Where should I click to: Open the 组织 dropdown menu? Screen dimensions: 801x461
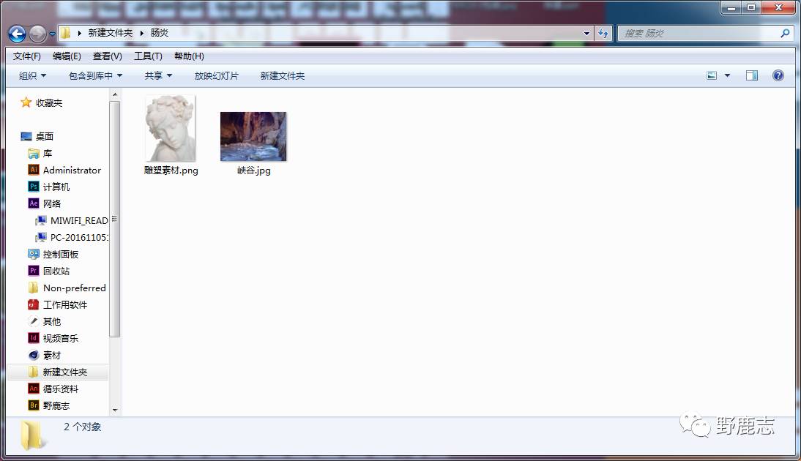point(32,75)
